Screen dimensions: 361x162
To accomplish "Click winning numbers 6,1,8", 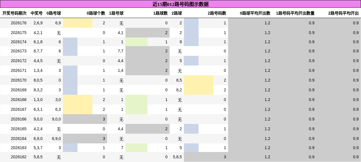I will tap(38, 42).
